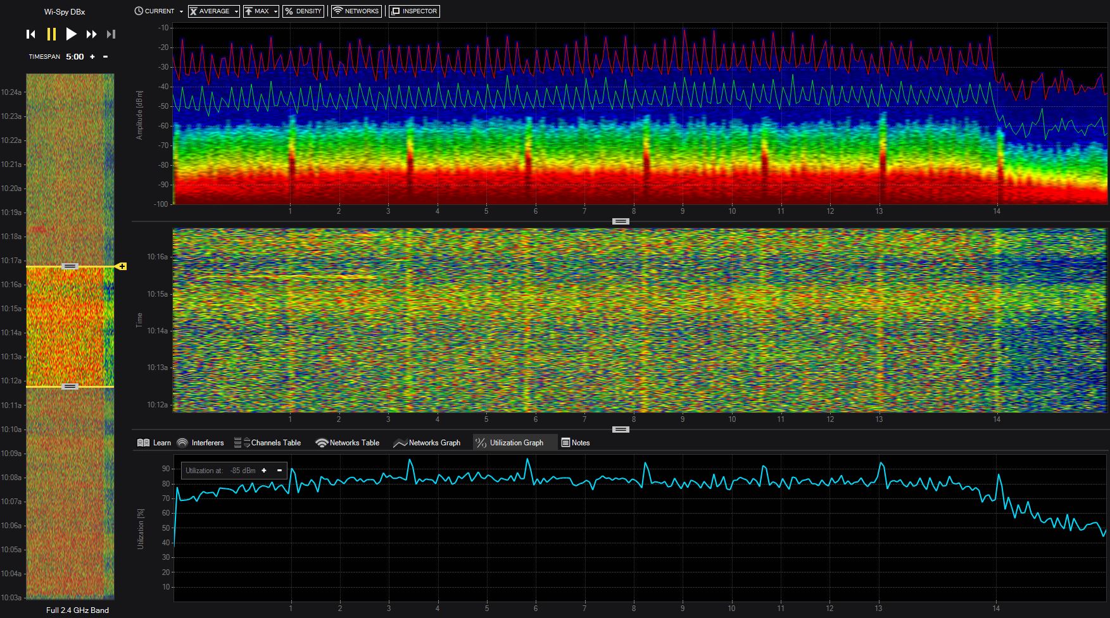The width and height of the screenshot is (1110, 618).
Task: Open the Interferers tab
Action: click(201, 443)
